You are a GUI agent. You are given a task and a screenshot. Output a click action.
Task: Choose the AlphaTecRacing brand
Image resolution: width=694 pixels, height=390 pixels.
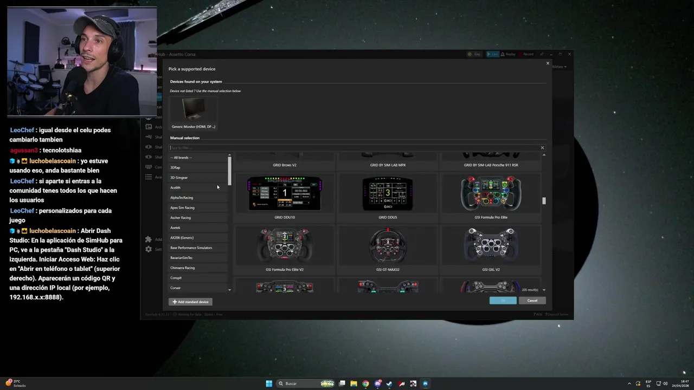point(198,198)
